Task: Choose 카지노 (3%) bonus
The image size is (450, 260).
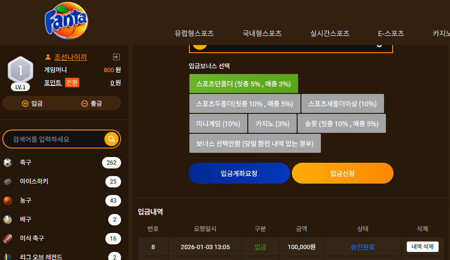Action: tap(272, 124)
